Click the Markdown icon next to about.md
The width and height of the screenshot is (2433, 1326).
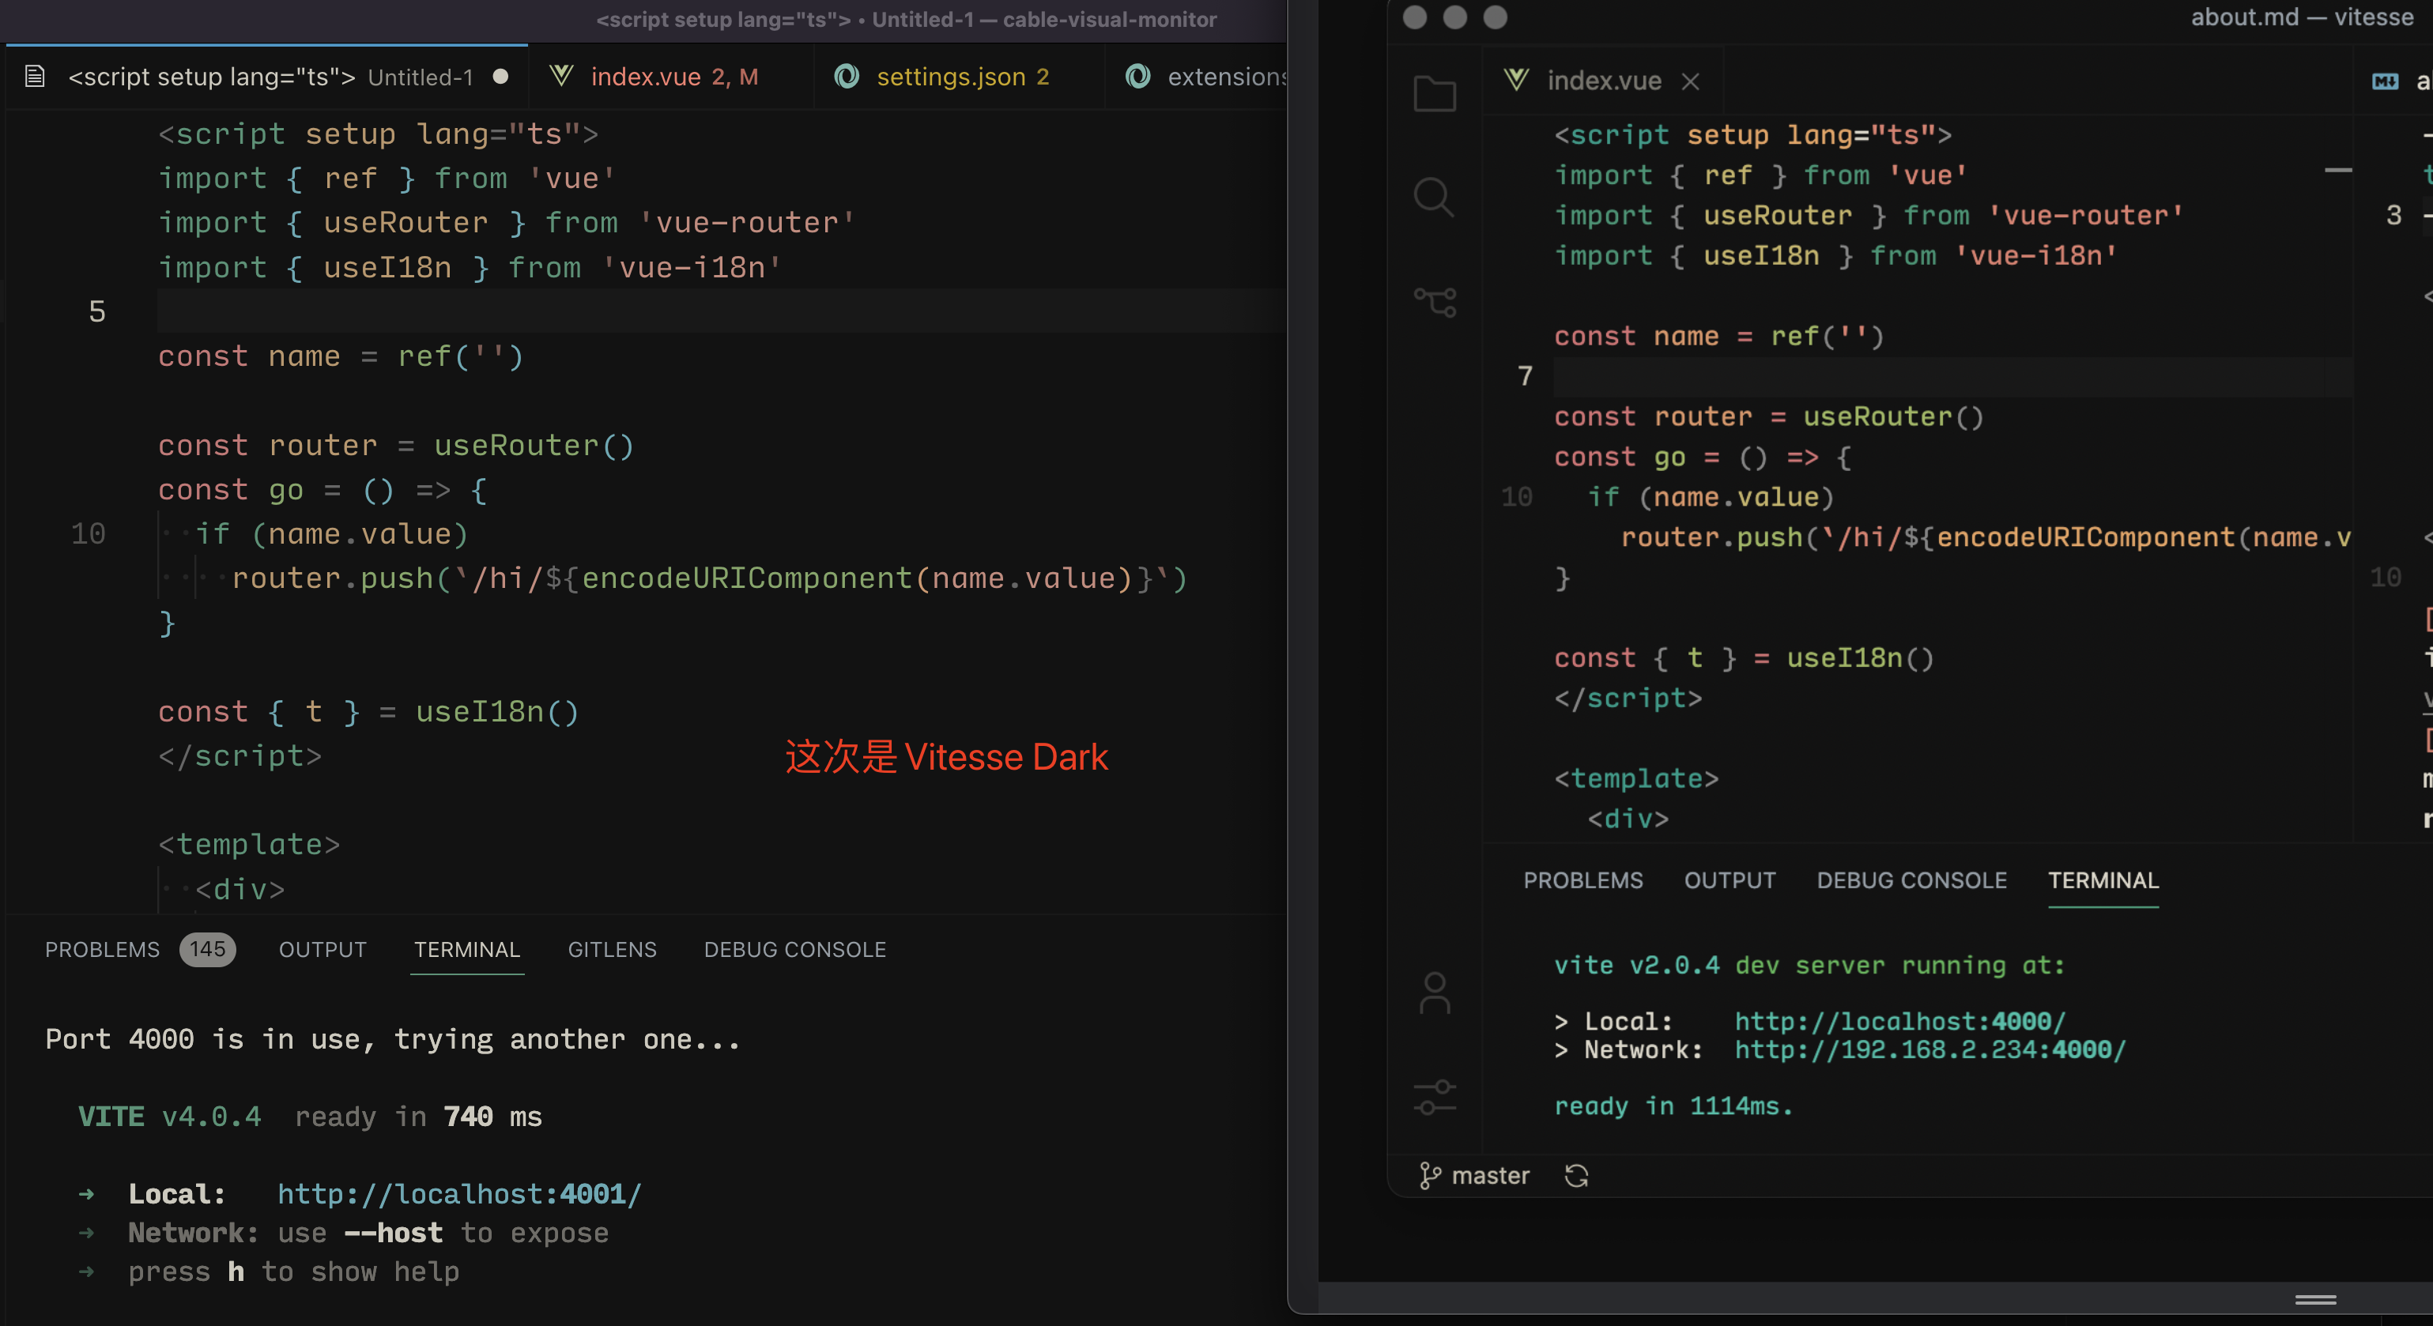click(2386, 82)
